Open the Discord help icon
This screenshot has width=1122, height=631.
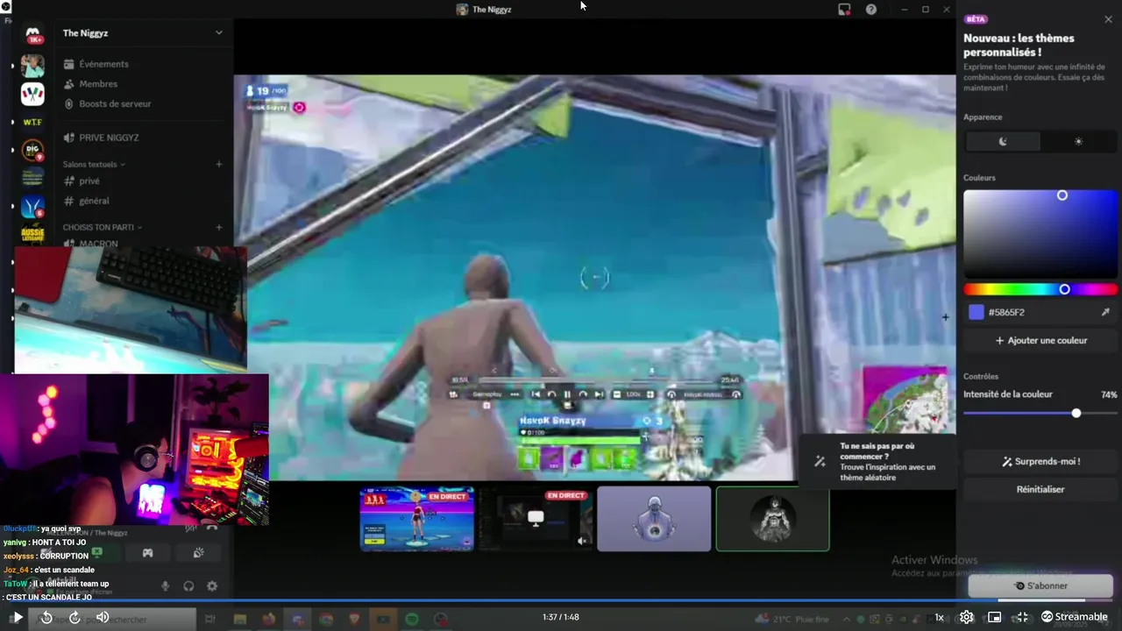point(871,10)
